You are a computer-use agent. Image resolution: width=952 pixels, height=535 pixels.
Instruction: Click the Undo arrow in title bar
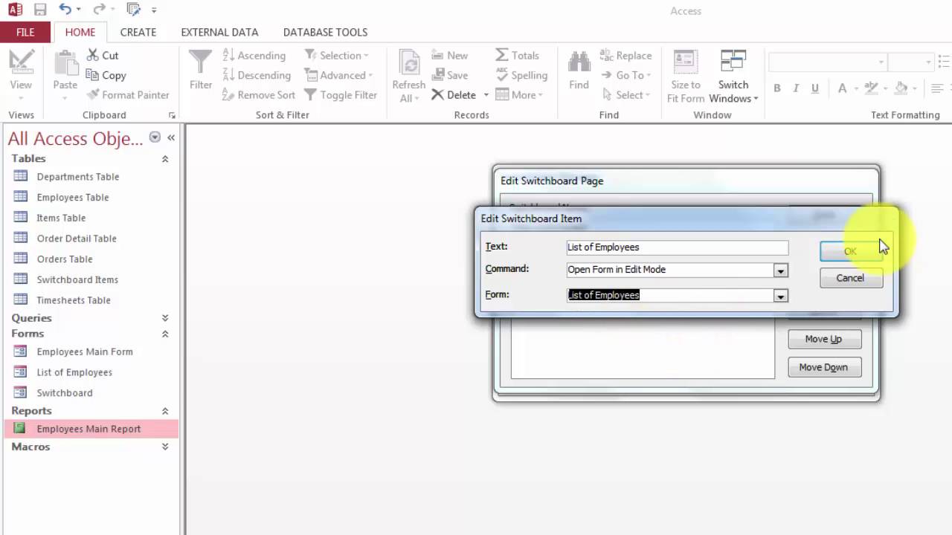click(65, 10)
